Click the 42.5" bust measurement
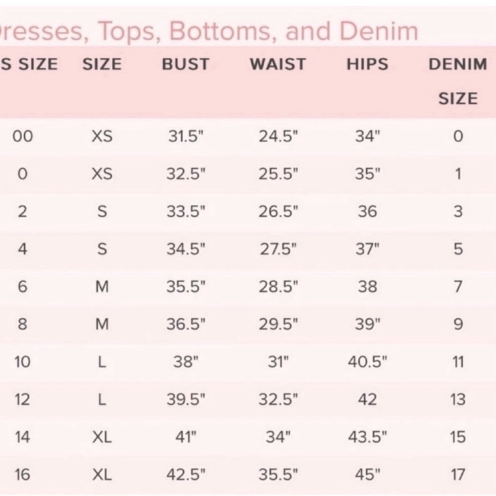Image resolution: width=496 pixels, height=496 pixels. [x=186, y=475]
